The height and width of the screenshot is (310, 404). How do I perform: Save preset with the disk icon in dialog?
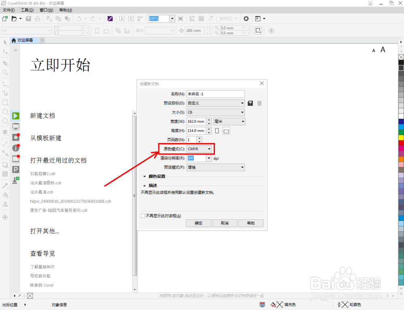[250, 103]
